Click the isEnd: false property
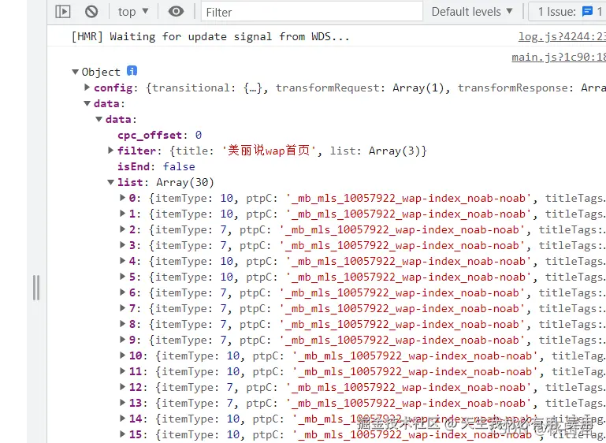The height and width of the screenshot is (443, 606). click(156, 166)
